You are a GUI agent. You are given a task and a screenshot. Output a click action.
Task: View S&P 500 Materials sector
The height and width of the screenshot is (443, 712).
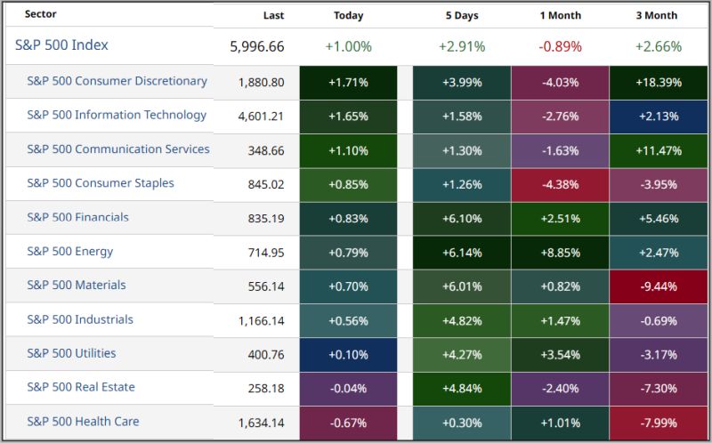coord(77,286)
